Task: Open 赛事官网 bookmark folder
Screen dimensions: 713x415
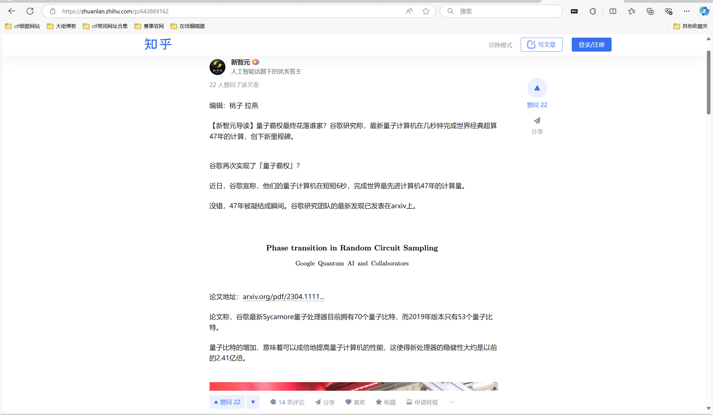Action: (x=149, y=26)
